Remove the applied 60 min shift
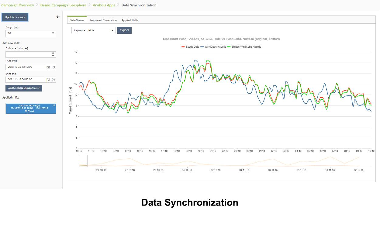380x228 pixels. pyautogui.click(x=54, y=105)
